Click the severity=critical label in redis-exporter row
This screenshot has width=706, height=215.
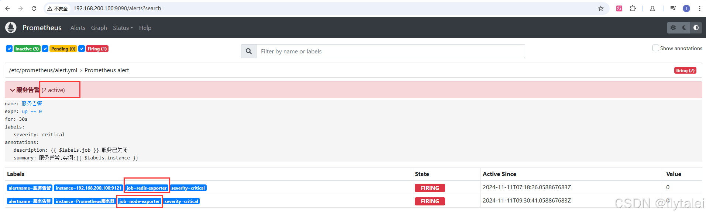188,188
